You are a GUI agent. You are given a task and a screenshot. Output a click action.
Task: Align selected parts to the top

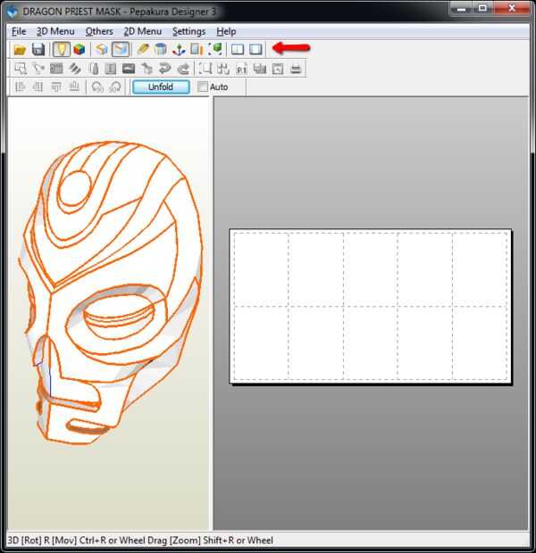tap(55, 87)
